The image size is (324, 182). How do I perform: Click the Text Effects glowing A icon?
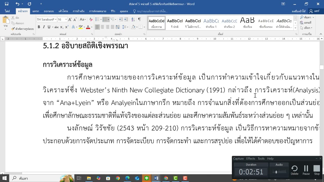73,27
